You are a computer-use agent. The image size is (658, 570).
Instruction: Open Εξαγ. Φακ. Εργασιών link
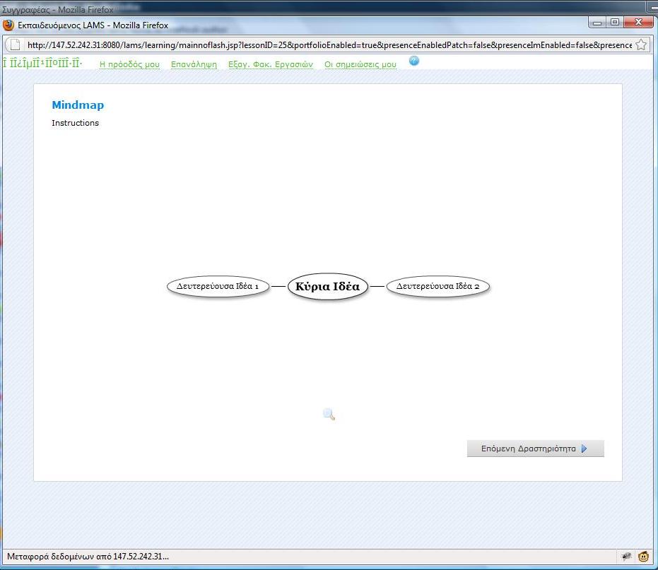[x=270, y=64]
